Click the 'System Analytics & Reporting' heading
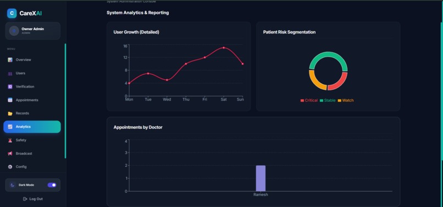Viewport: 443px width, 207px height. (137, 13)
